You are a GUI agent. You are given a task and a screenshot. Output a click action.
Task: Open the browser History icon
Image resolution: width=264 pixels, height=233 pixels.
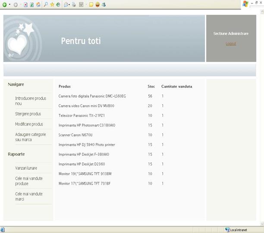(x=58, y=4)
